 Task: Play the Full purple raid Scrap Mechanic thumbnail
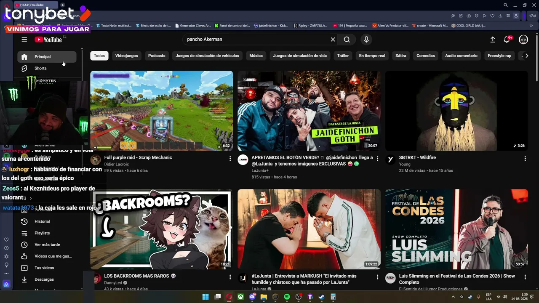point(162,111)
